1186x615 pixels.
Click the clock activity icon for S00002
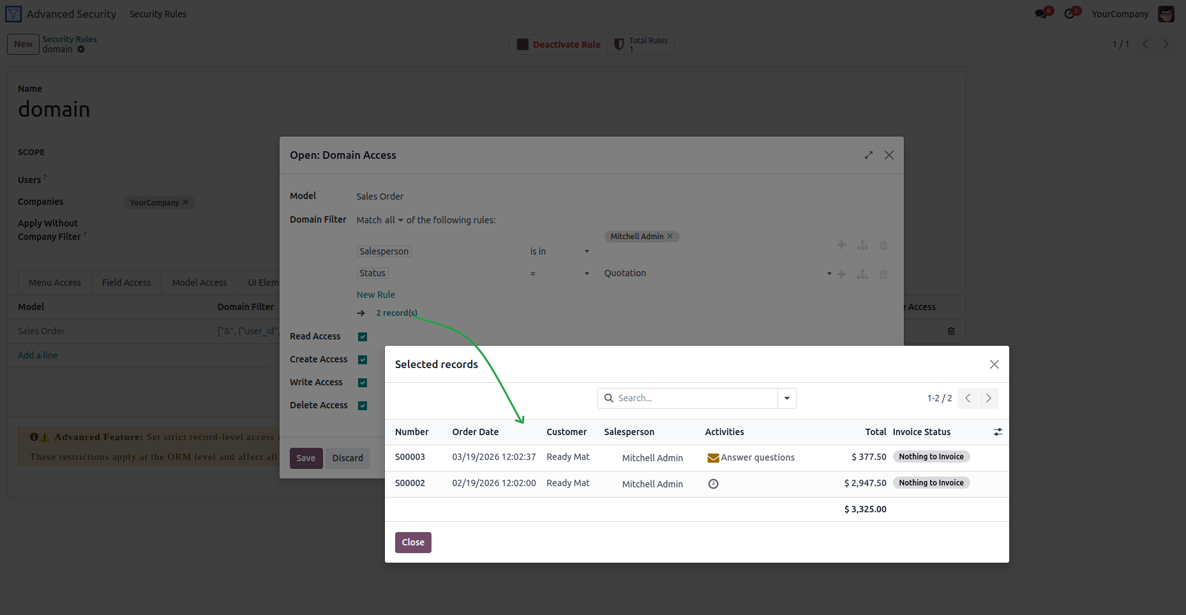[x=714, y=484]
